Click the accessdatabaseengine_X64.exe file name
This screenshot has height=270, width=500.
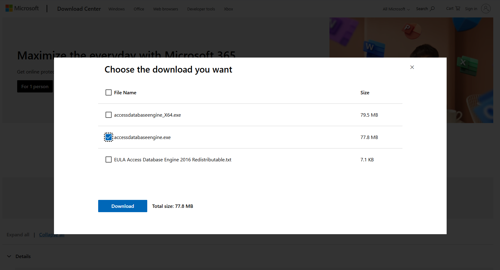(x=148, y=115)
